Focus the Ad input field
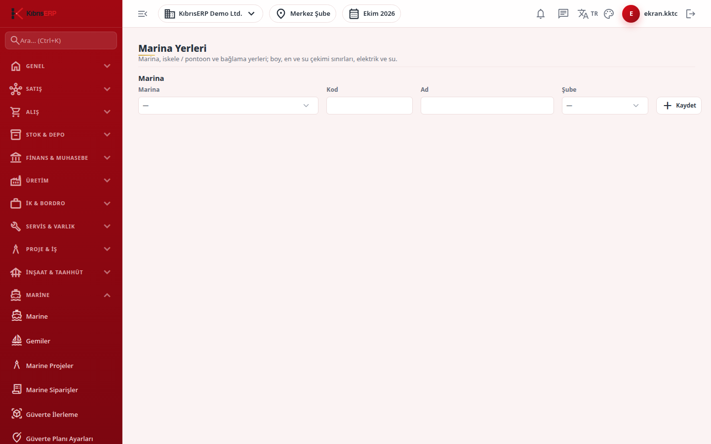 (487, 106)
